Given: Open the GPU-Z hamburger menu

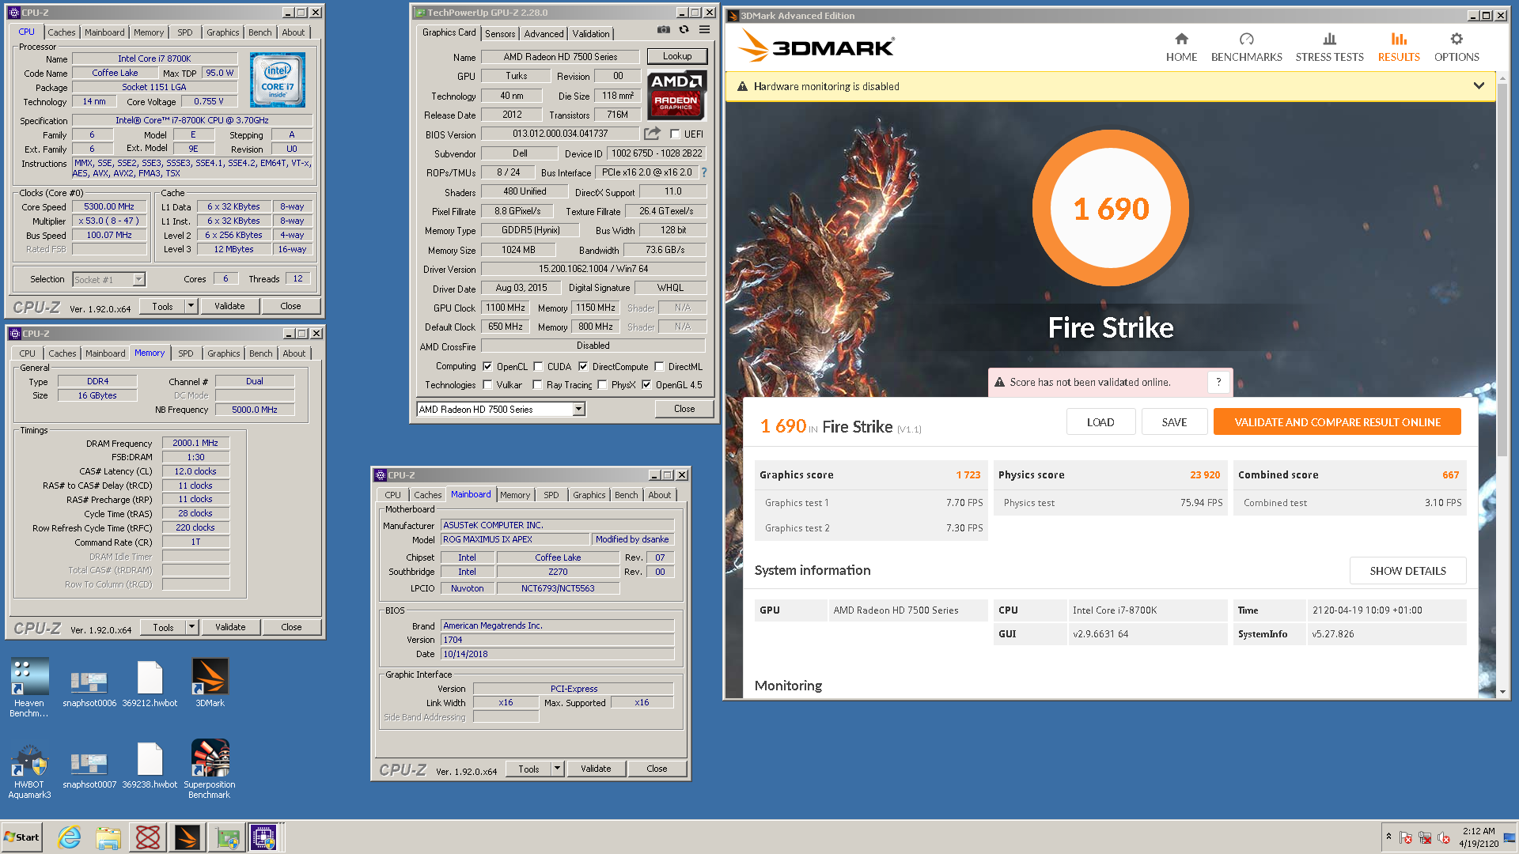Looking at the screenshot, I should tap(704, 30).
